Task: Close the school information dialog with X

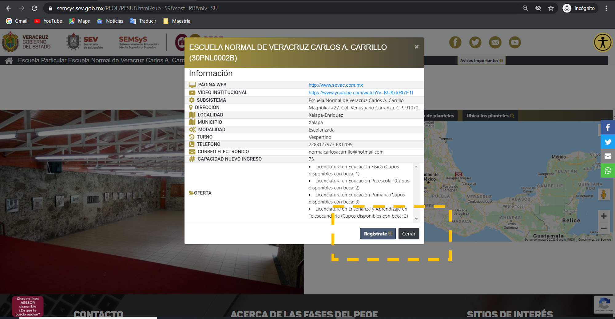Action: point(417,47)
